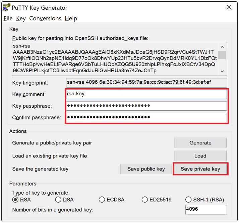Pick the ED25519 key type

[145, 200]
